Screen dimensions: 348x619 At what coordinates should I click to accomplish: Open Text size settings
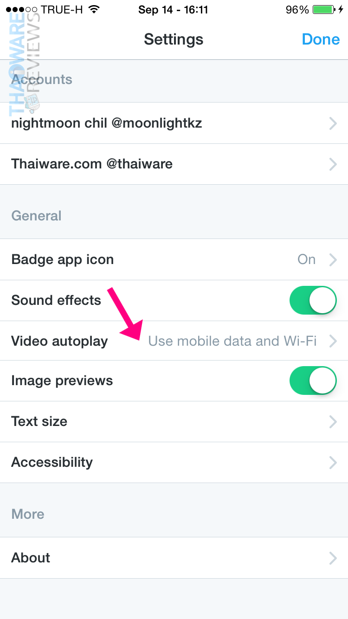[x=39, y=421]
